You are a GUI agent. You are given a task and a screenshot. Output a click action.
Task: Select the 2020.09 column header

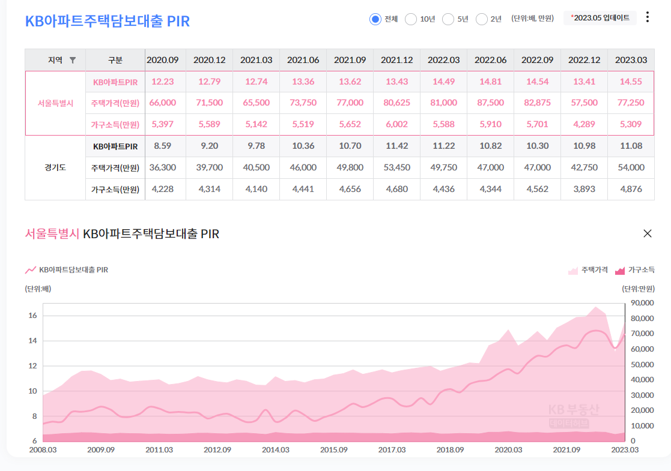coord(162,61)
